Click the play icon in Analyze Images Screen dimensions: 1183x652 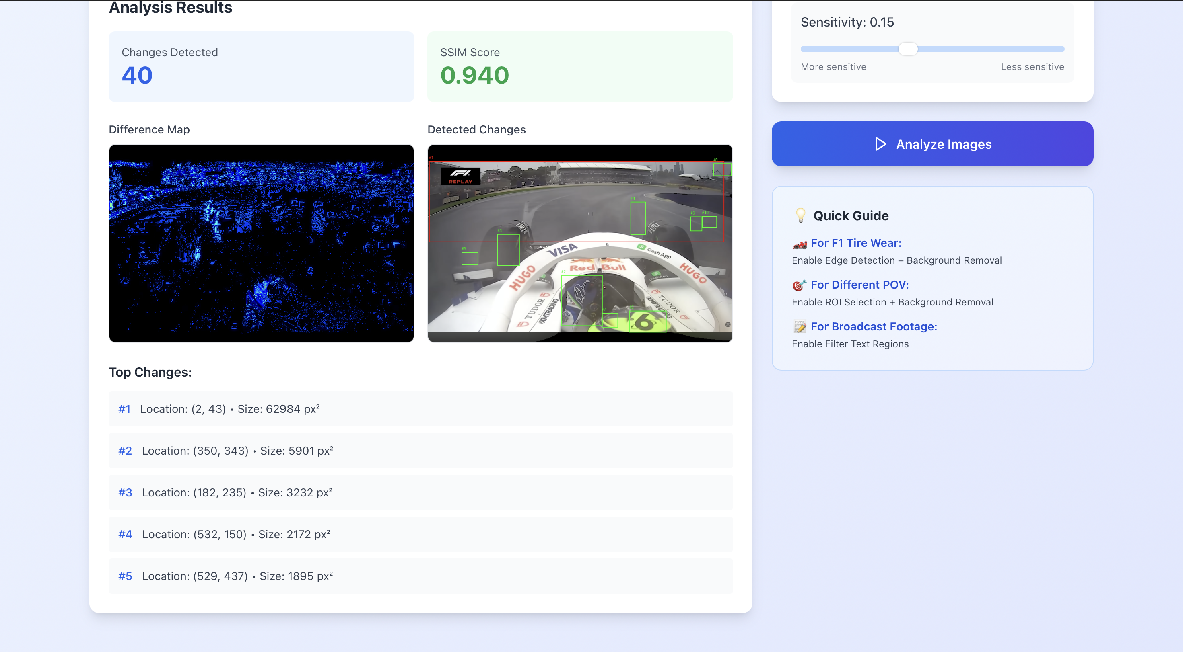coord(880,144)
